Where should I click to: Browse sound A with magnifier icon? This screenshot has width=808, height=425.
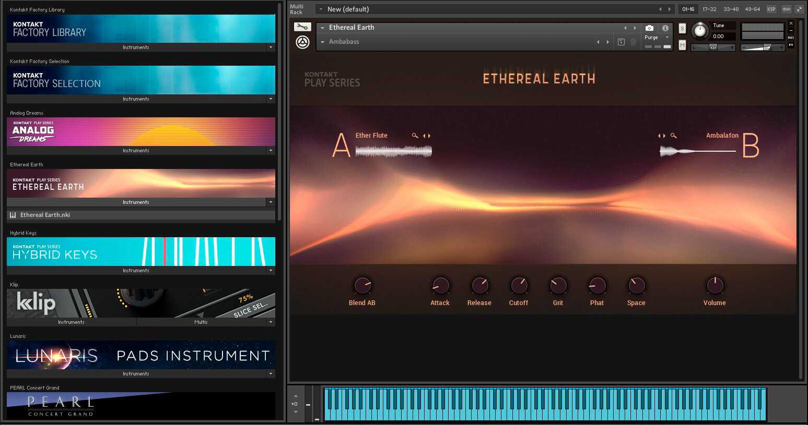415,136
